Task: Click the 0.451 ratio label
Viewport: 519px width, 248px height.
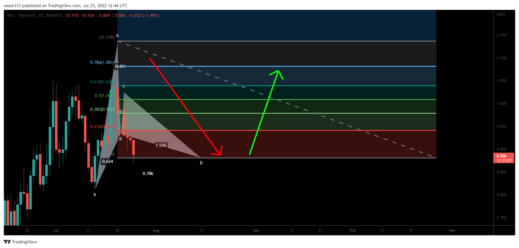Action: click(120, 66)
